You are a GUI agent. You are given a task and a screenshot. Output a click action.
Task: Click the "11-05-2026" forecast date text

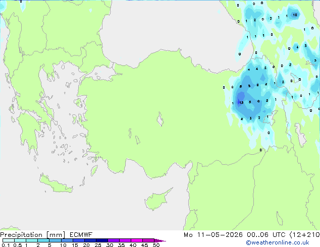(x=220, y=235)
